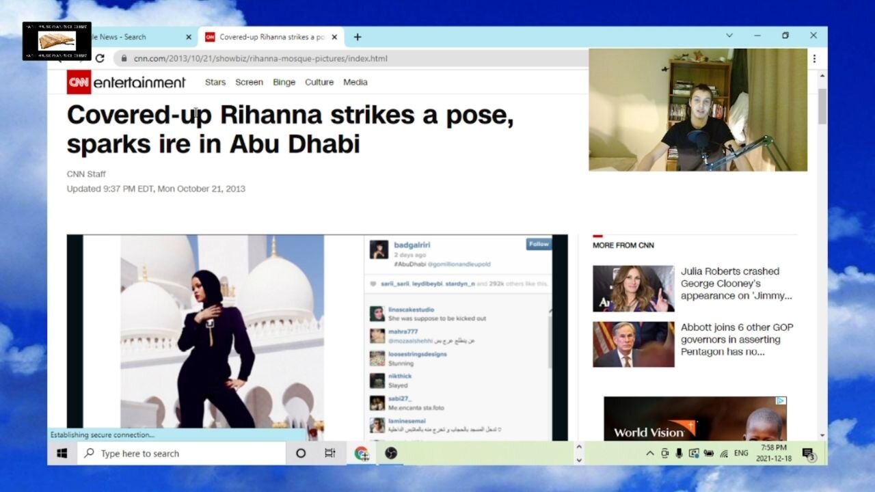Click the laminesemai commenter name
The height and width of the screenshot is (492, 875).
click(407, 421)
